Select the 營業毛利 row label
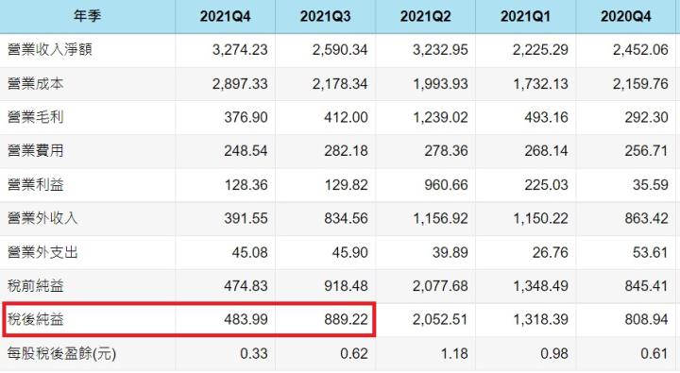Screen dimensions: 680x373 click(36, 117)
